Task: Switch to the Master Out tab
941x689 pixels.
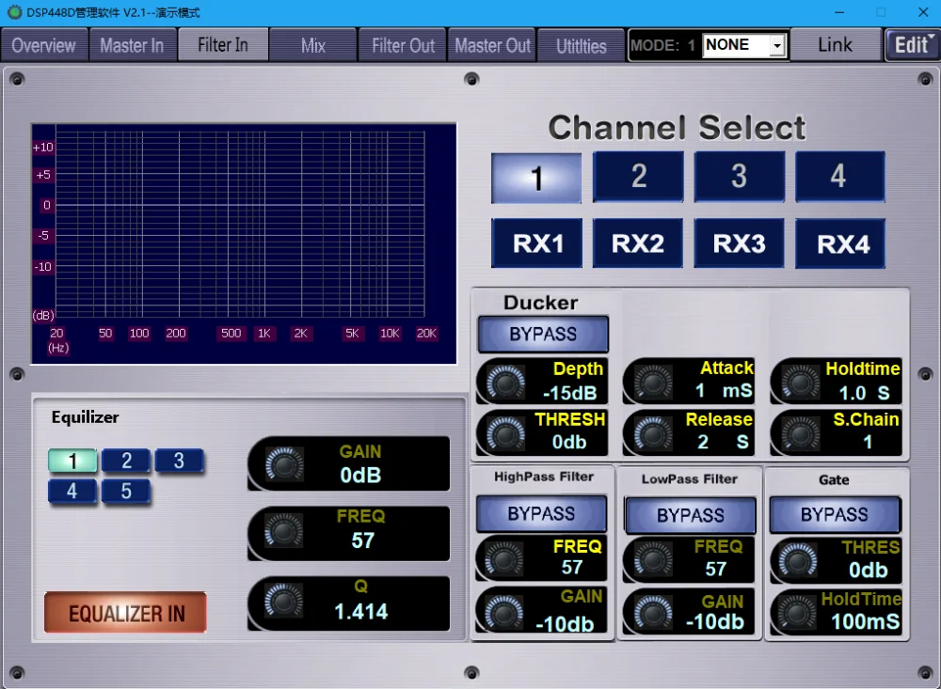Action: tap(492, 45)
